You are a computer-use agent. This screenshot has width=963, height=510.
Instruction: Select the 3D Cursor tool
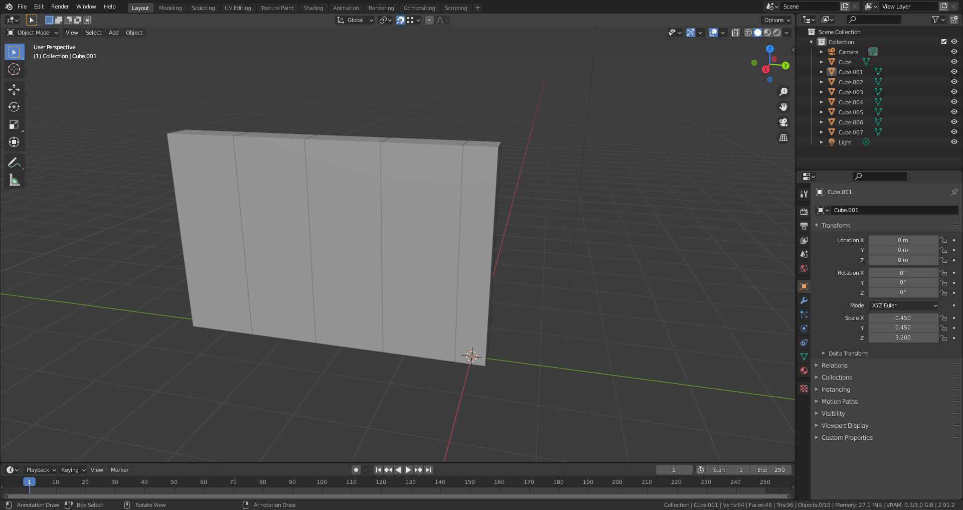[x=14, y=70]
